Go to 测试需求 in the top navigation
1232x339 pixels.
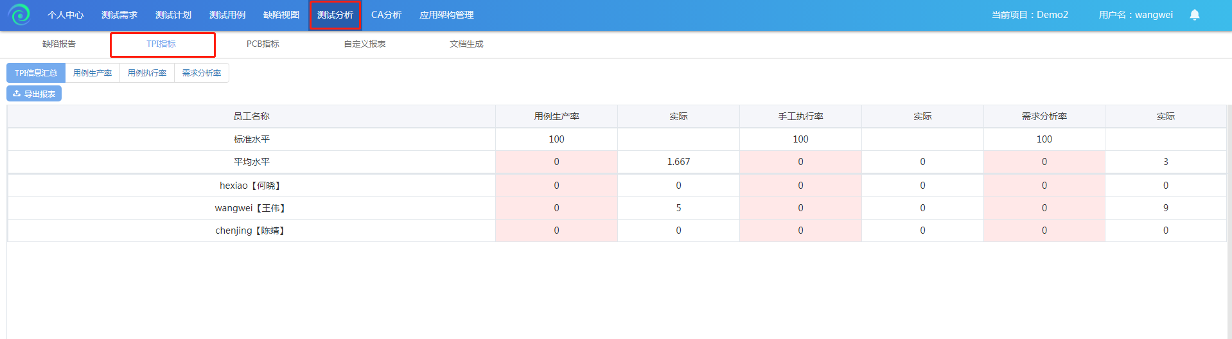tap(119, 15)
